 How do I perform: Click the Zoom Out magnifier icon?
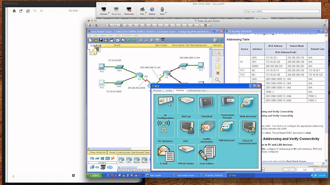(x=151, y=40)
